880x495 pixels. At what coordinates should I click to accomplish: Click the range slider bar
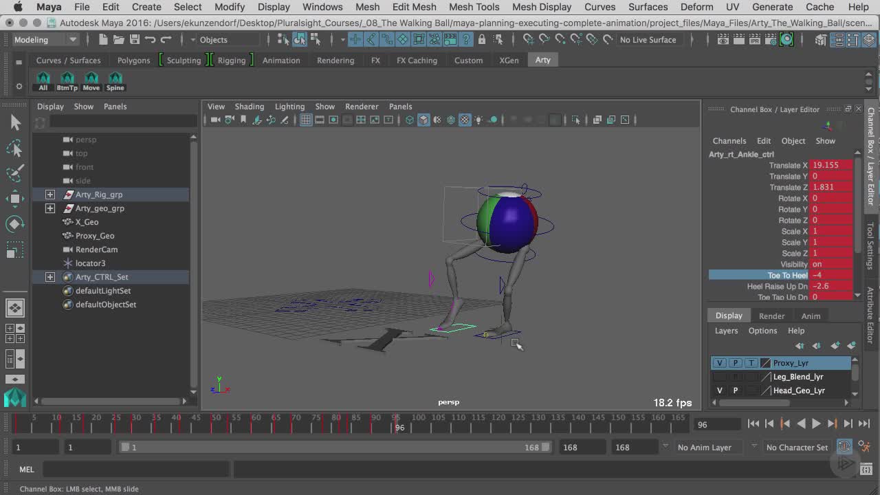pyautogui.click(x=335, y=447)
